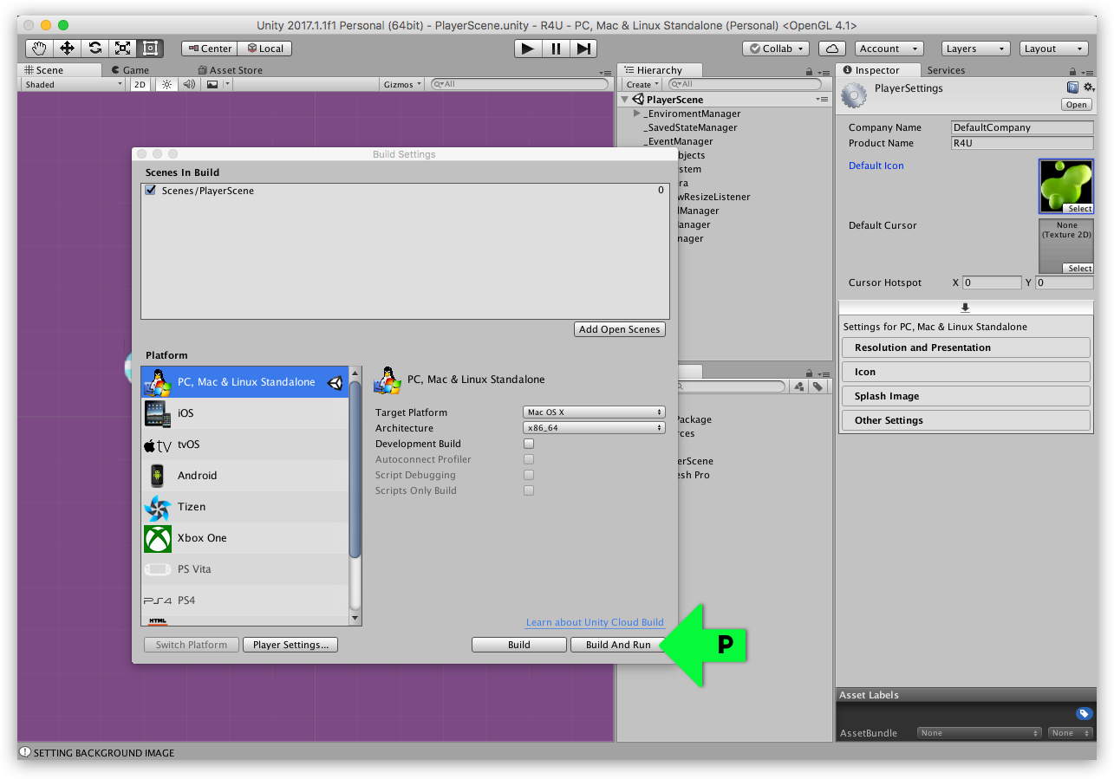The width and height of the screenshot is (1114, 779).
Task: Toggle handle rotation with Local button
Action: click(264, 49)
